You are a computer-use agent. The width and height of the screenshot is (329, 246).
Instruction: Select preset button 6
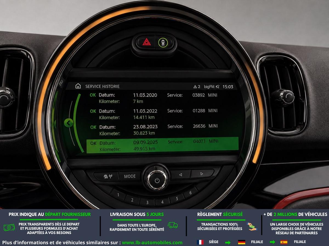pos(191,193)
